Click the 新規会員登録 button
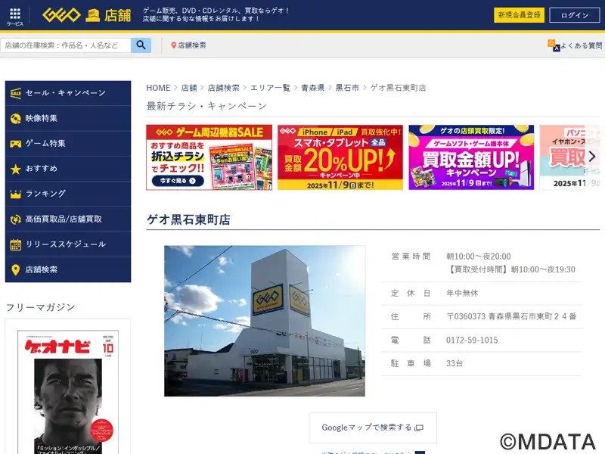The image size is (605, 454). [519, 15]
